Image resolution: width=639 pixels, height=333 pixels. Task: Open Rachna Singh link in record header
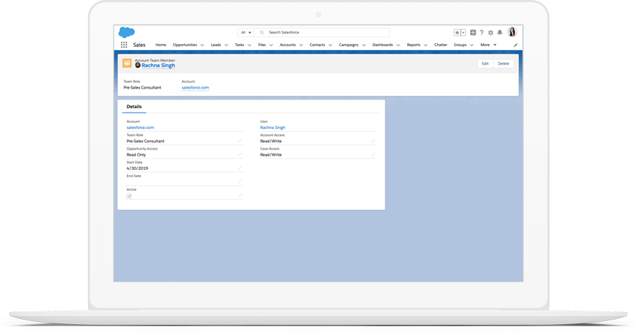[158, 65]
